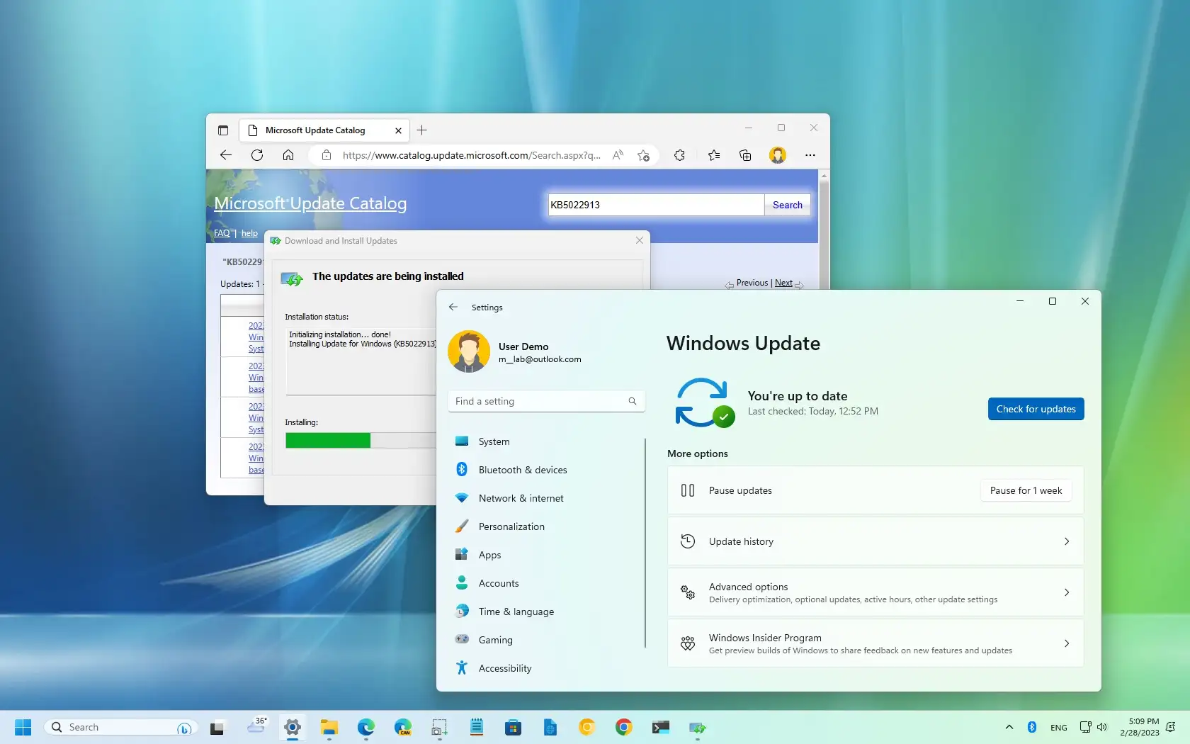Open the Edge Collections icon
This screenshot has height=744, width=1190.
tap(745, 155)
